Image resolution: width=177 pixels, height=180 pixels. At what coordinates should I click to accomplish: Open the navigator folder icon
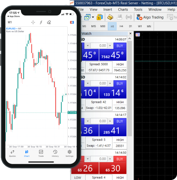pos(110,17)
